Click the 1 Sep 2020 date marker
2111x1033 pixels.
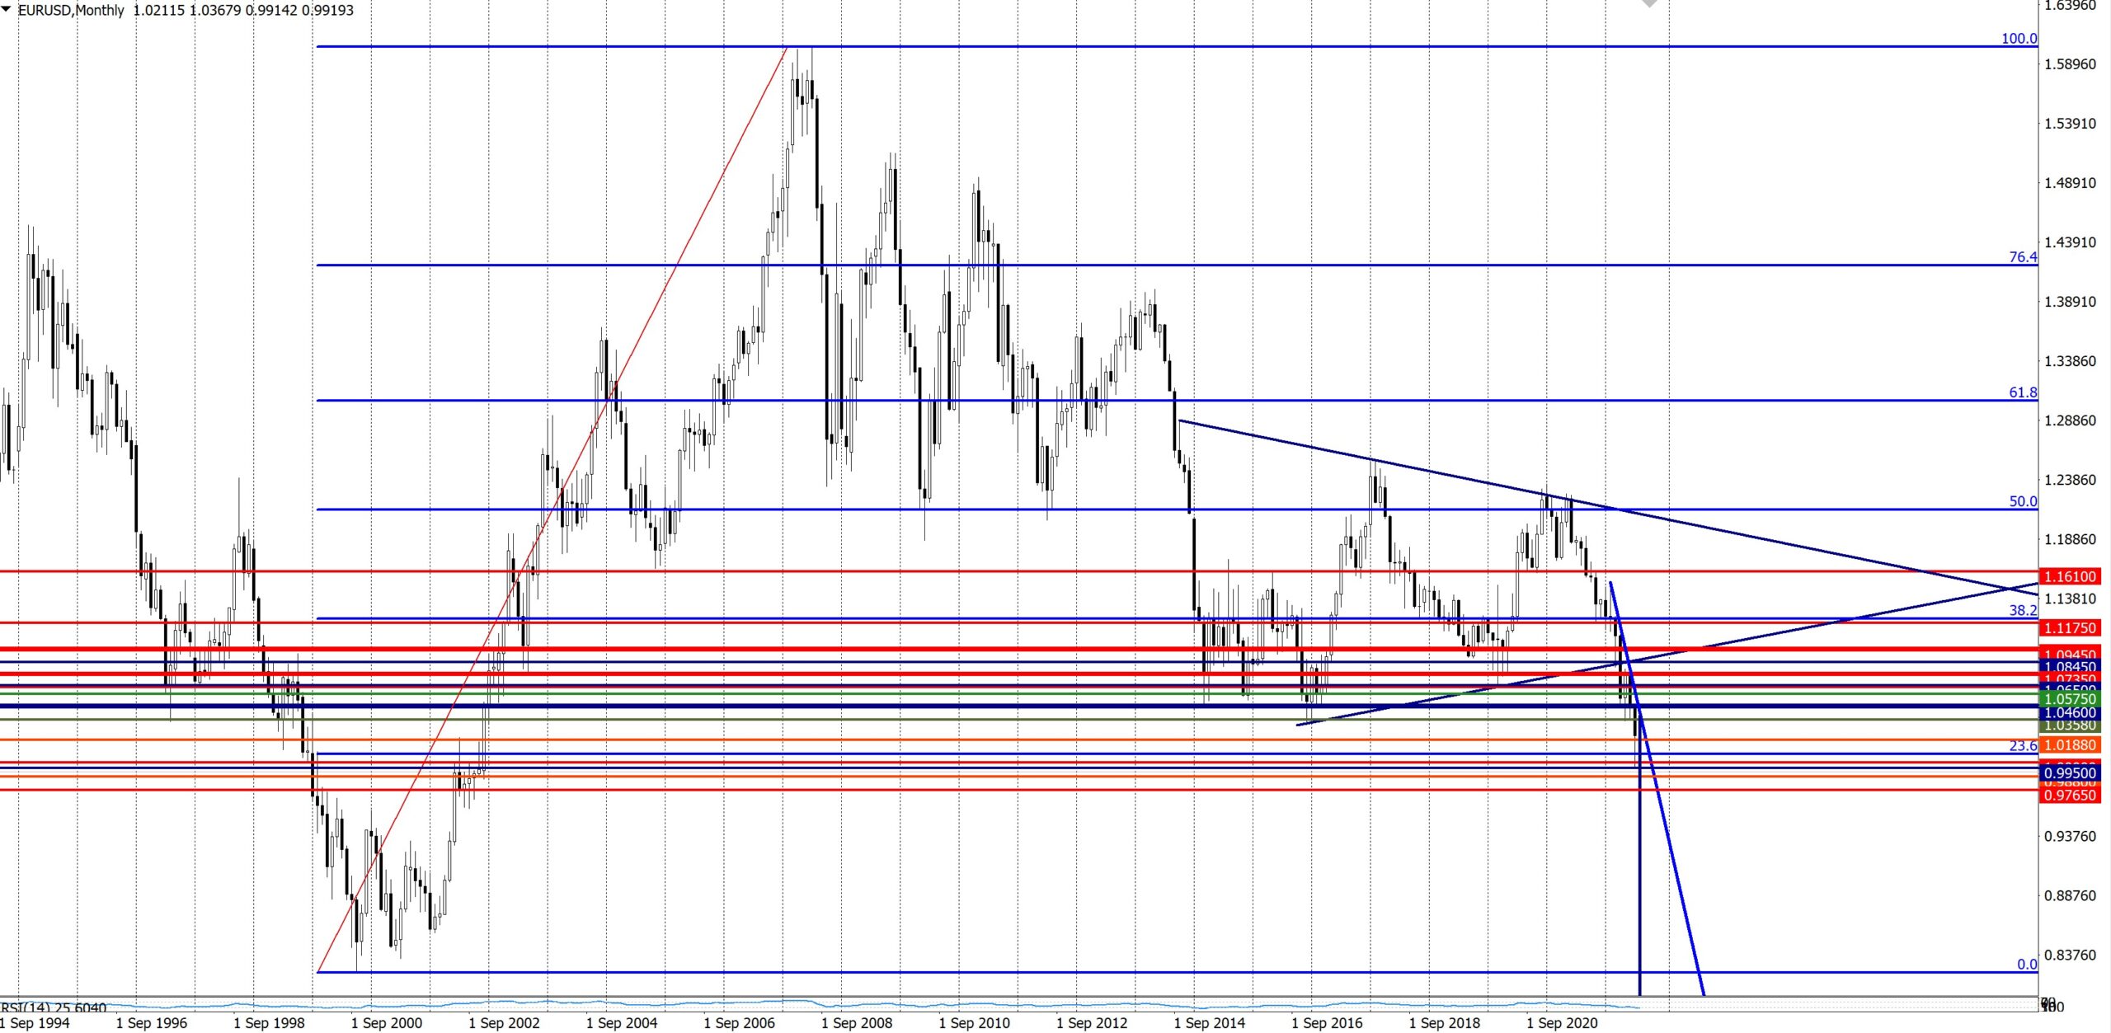1562,1023
